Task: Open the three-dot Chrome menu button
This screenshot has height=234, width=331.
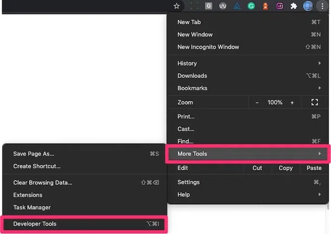Action: click(322, 6)
